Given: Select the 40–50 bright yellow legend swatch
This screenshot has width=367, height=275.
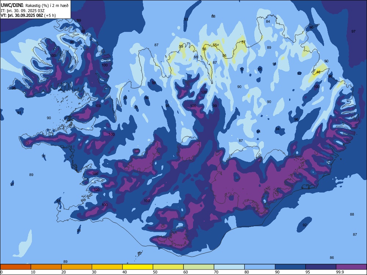Looking at the screenshot, I should pos(138,267).
